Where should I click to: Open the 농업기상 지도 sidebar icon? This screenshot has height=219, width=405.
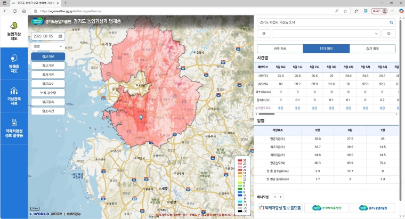(14, 31)
